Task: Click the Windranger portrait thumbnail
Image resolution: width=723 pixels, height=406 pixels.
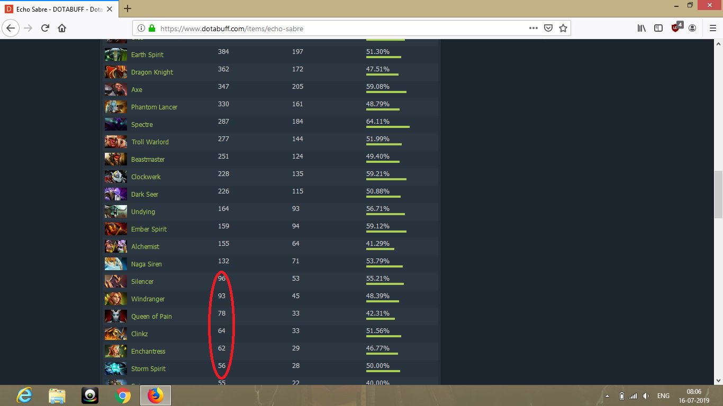Action: 115,299
